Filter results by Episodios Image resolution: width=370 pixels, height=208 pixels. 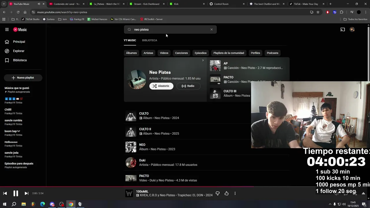201,53
